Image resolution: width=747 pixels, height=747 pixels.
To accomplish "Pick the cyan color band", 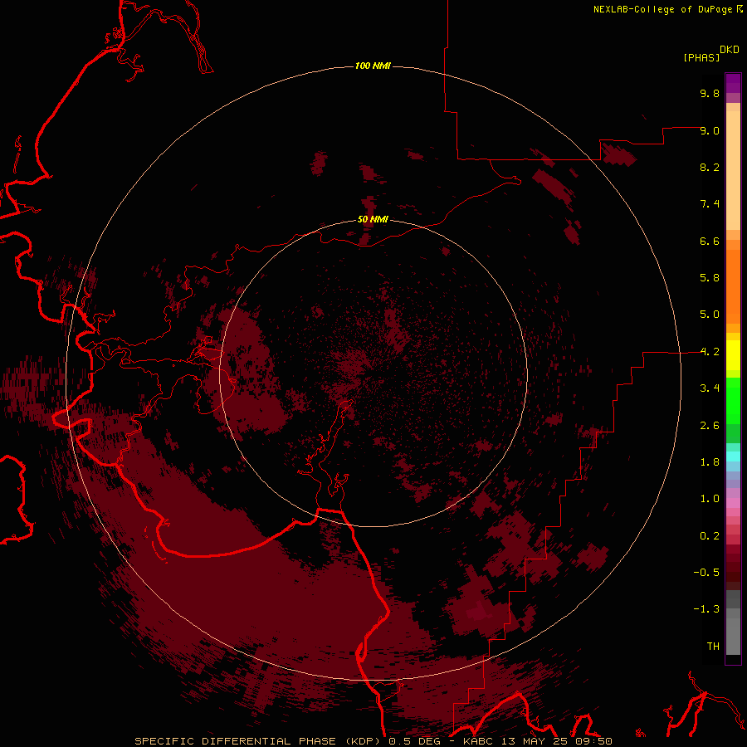I will 733,456.
